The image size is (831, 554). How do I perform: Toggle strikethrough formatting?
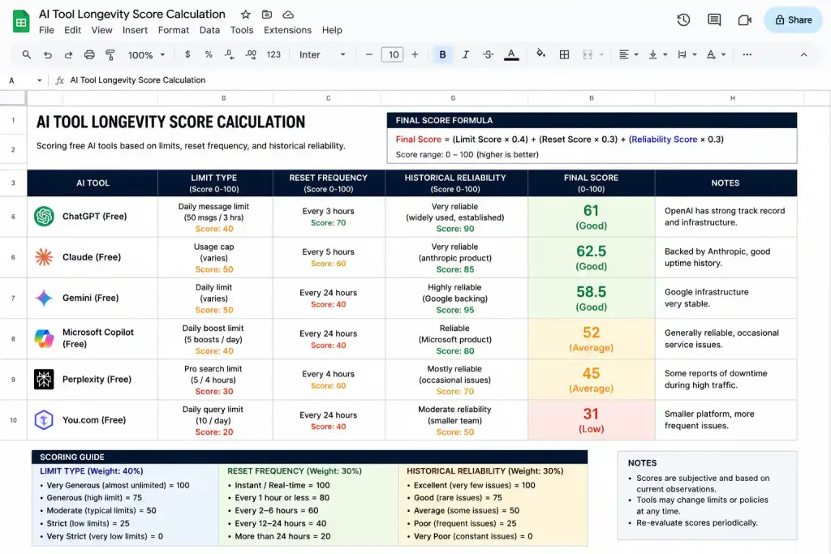pos(488,54)
